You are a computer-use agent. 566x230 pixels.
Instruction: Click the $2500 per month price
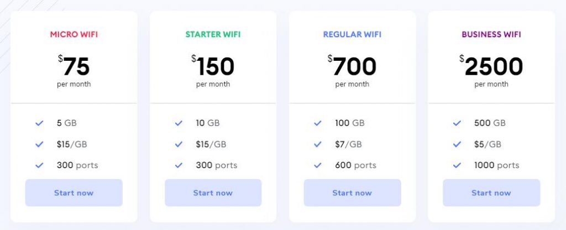click(491, 71)
